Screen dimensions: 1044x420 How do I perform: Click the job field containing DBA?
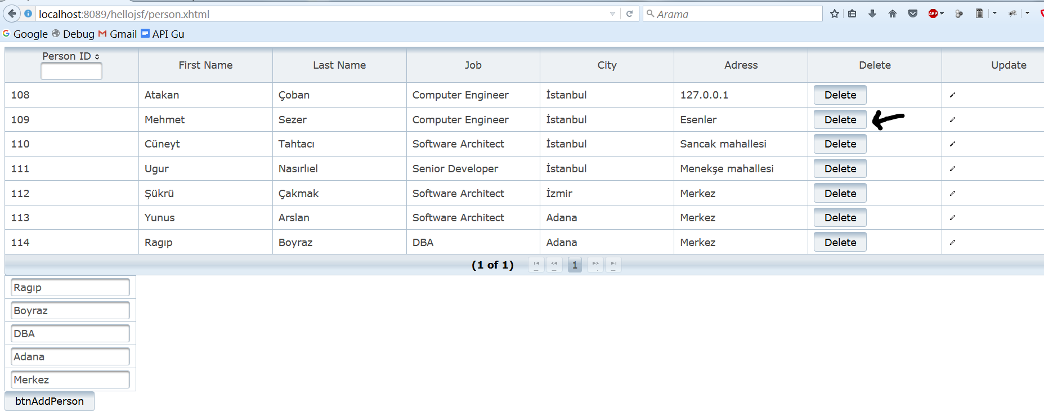click(x=70, y=334)
